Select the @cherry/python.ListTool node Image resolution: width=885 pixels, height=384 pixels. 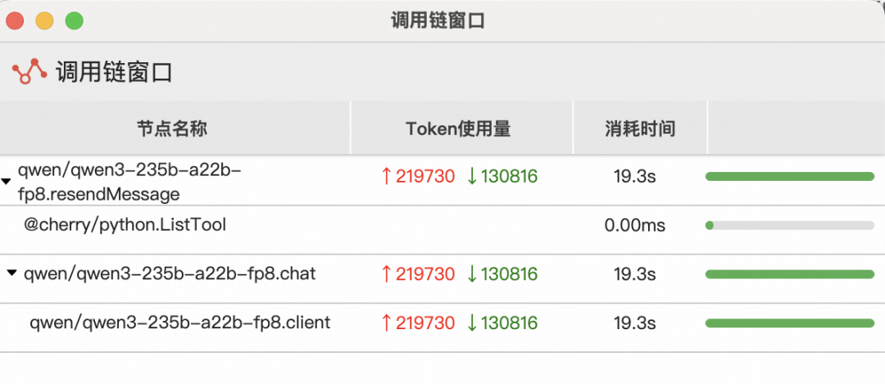[125, 224]
